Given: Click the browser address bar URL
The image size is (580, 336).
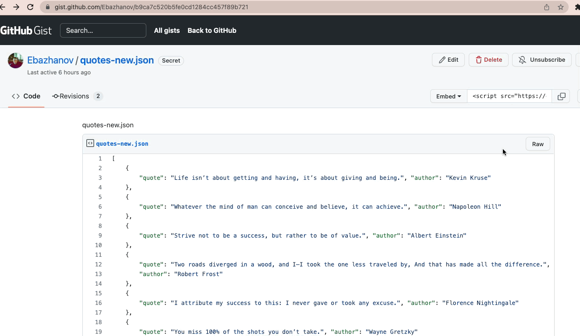Looking at the screenshot, I should click(x=152, y=7).
